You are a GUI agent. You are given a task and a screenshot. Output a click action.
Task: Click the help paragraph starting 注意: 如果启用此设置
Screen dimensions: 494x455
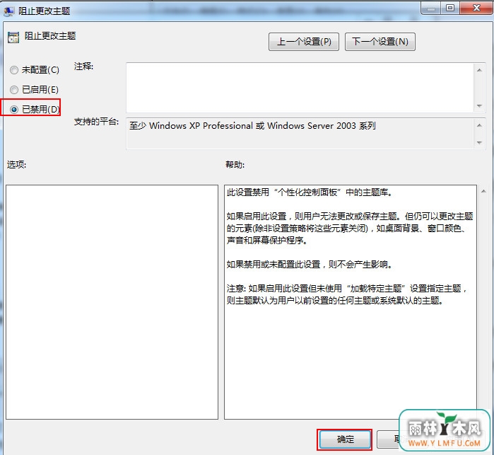click(346, 294)
